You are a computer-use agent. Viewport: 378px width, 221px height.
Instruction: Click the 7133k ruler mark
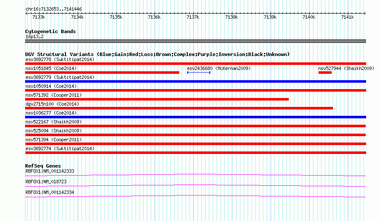pos(39,17)
